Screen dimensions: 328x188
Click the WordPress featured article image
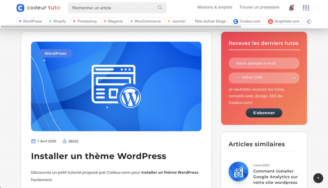(116, 86)
